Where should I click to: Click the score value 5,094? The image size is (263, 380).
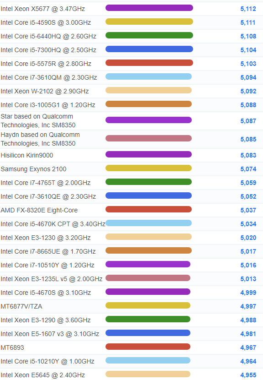(x=248, y=77)
